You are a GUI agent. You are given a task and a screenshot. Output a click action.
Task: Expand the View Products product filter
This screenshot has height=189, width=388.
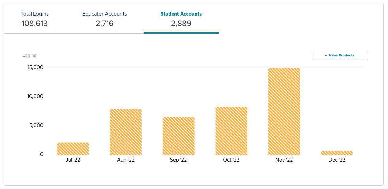coord(340,55)
